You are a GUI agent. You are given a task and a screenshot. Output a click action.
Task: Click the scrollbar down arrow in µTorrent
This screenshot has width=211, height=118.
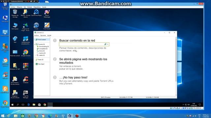tap(176, 95)
